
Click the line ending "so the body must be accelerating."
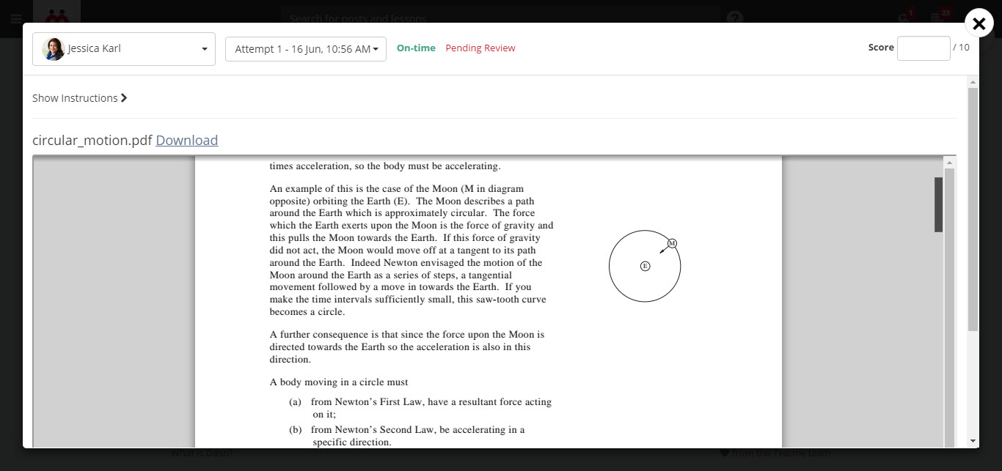(x=385, y=166)
